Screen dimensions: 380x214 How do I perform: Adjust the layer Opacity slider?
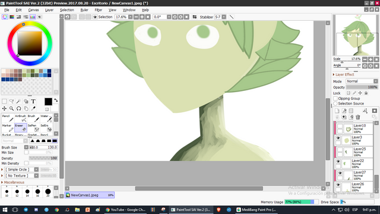(362, 87)
